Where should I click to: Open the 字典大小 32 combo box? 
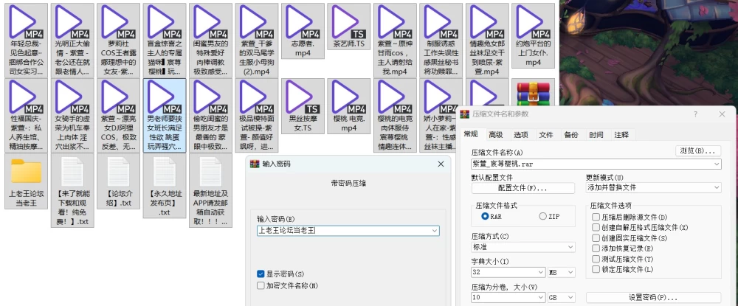[x=508, y=272]
